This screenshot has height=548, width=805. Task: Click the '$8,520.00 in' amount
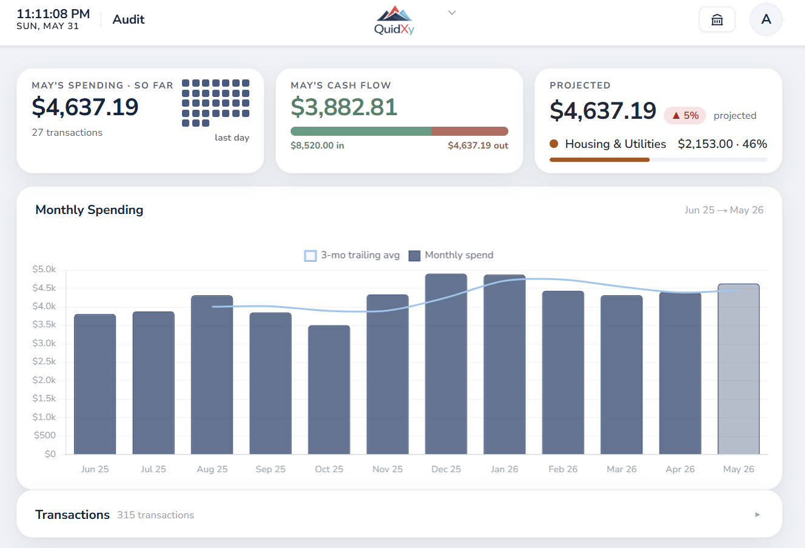[x=317, y=145]
